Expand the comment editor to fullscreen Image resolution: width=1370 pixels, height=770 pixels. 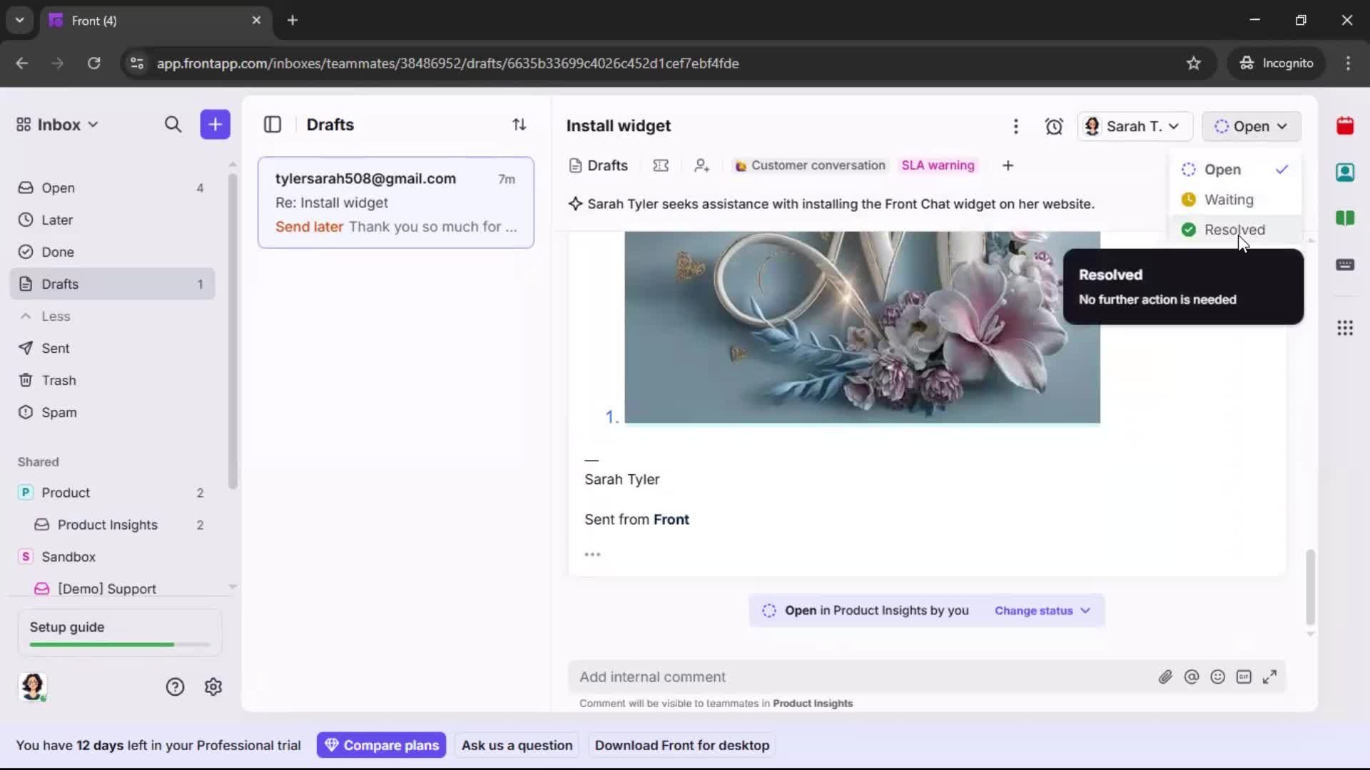pos(1271,677)
